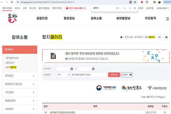Collapse the 동작협치 sidebar section

tap(34, 50)
